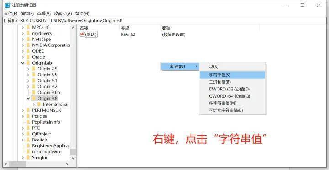This screenshot has height=170, width=329.
Task: Collapse the Origin 9.8 key
Action: click(x=28, y=98)
